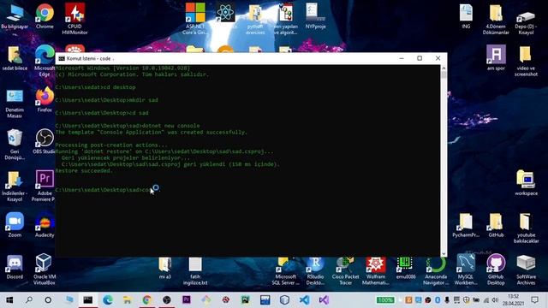The height and width of the screenshot is (308, 548).
Task: Launch OBS Studio from the desktop
Action: [x=45, y=141]
